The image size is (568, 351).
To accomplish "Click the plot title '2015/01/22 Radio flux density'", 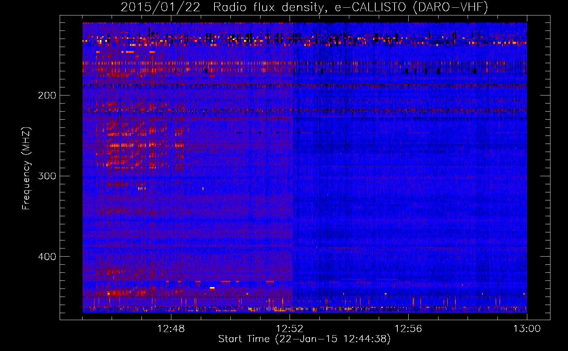I will click(x=224, y=7).
